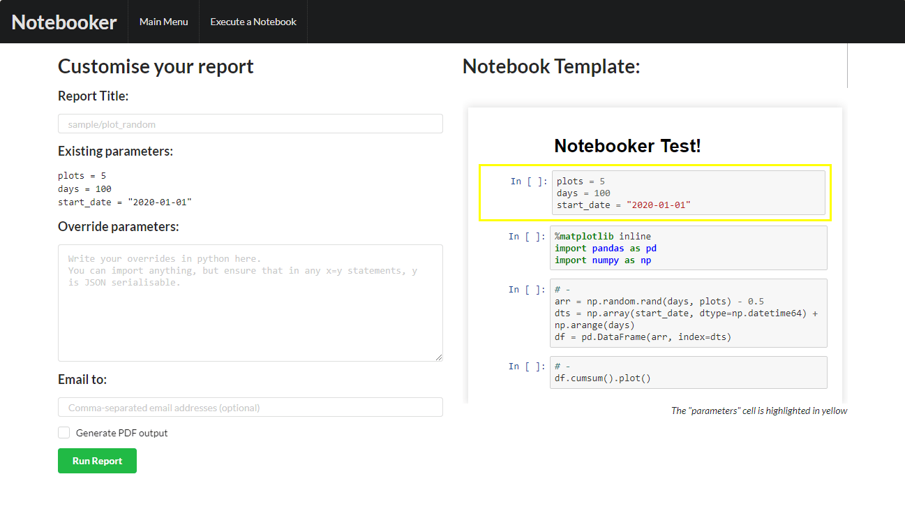
Task: Click the np.random.rand dataframe cell
Action: tap(688, 313)
